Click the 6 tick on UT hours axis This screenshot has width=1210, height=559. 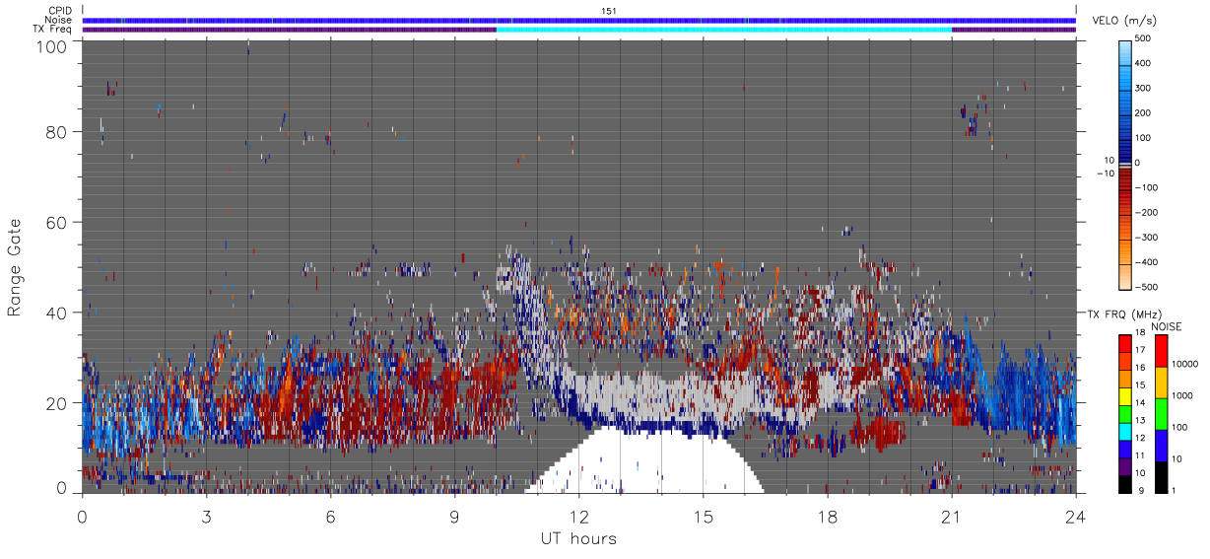(330, 516)
